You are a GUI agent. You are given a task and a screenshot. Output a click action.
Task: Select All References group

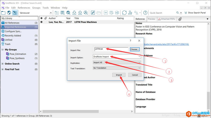coord(19,23)
